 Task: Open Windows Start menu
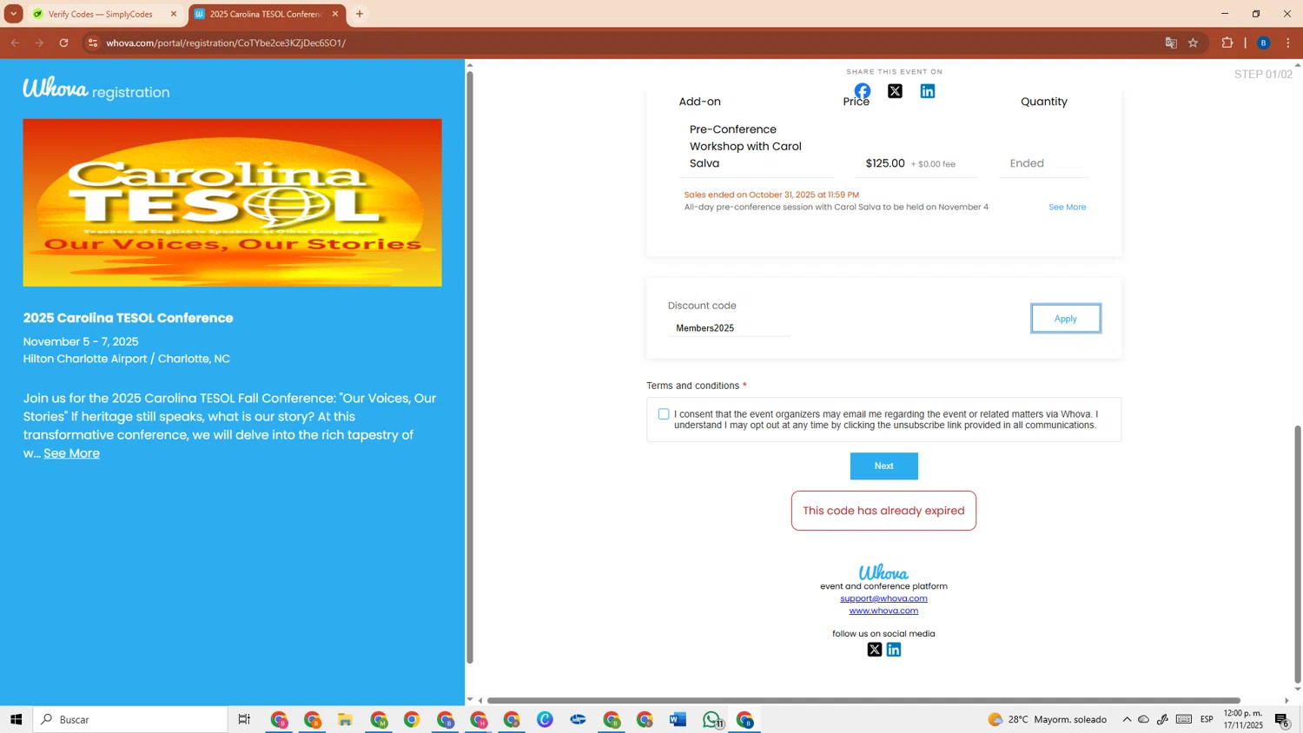16,719
